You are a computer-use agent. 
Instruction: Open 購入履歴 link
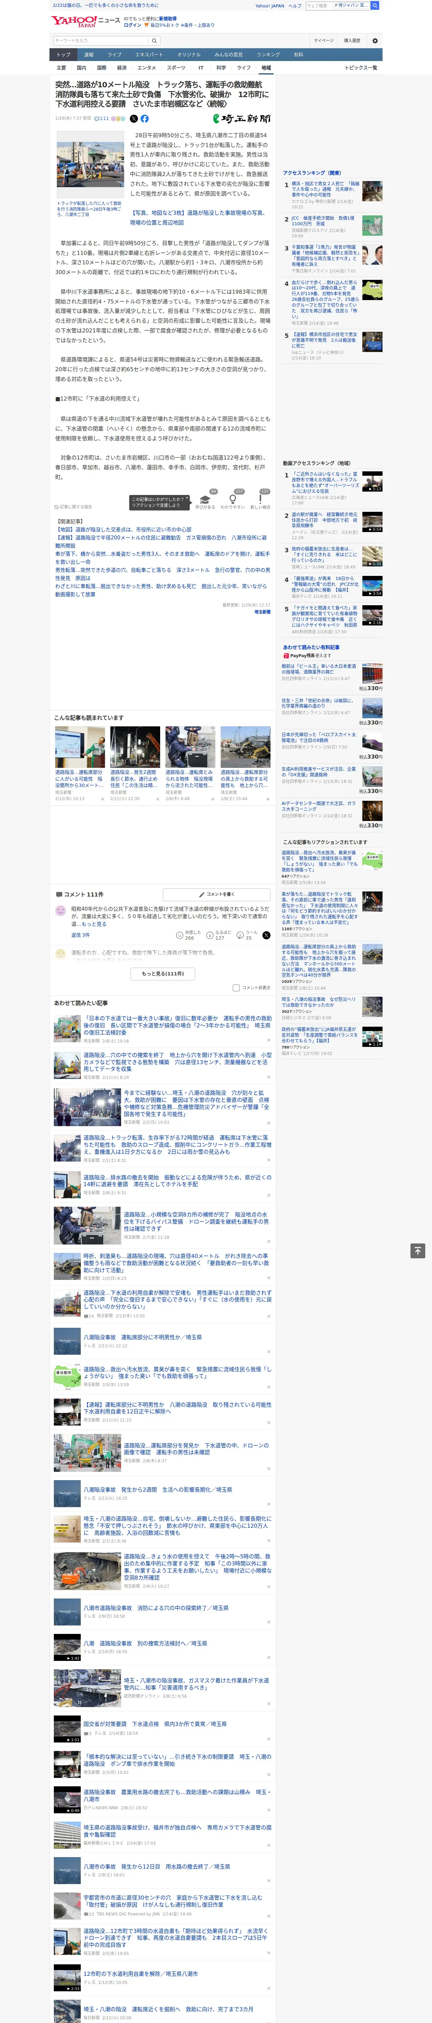[x=352, y=40]
